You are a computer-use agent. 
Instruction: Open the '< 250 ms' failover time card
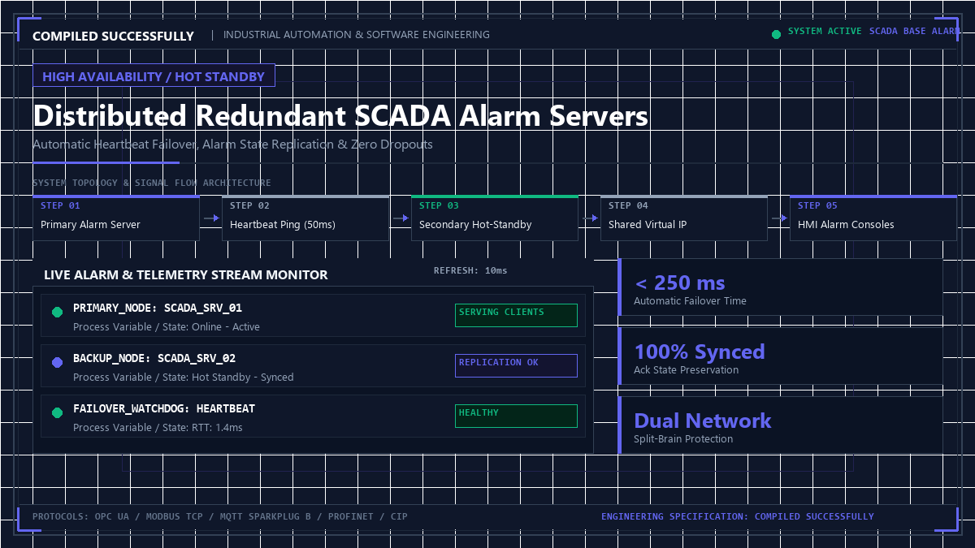coord(781,287)
